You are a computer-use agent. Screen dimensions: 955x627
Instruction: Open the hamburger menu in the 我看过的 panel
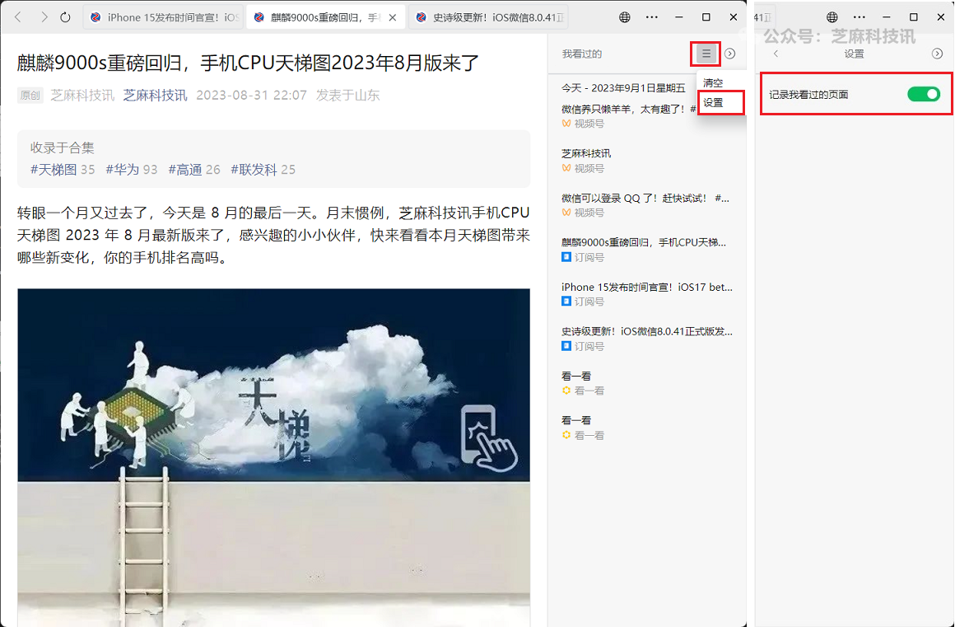coord(706,54)
